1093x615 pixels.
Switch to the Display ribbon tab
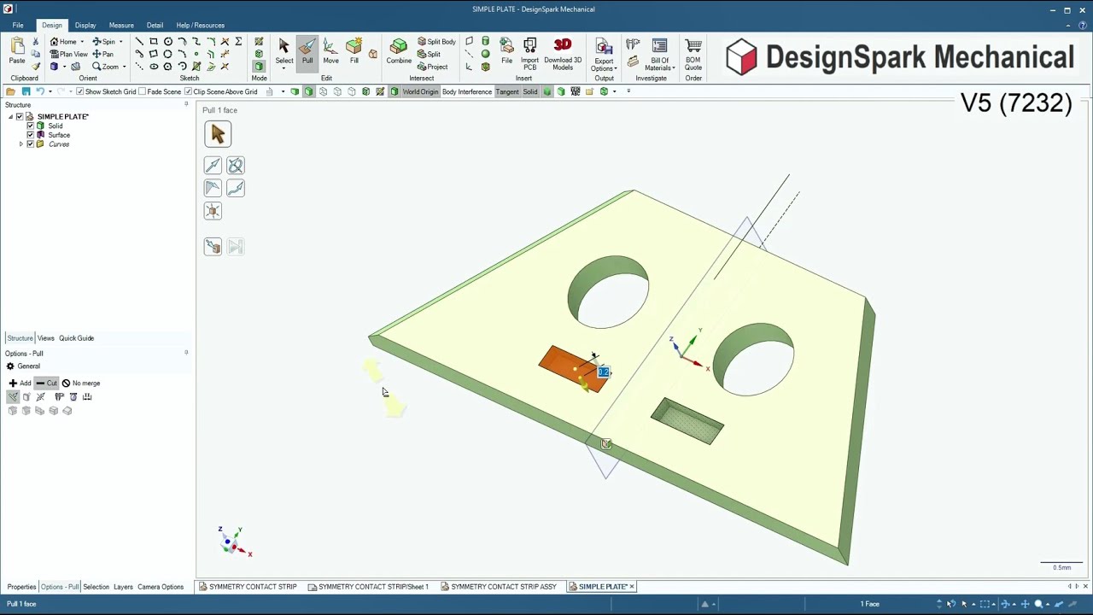click(x=85, y=25)
